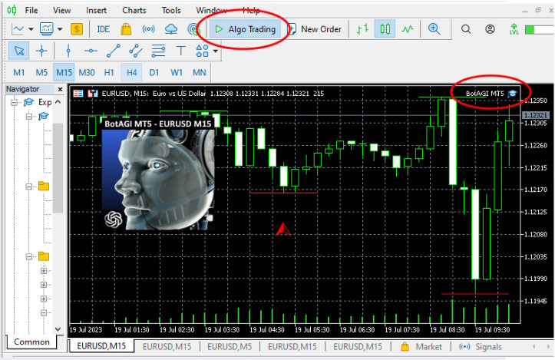
Task: Open the Insert menu
Action: 96,10
